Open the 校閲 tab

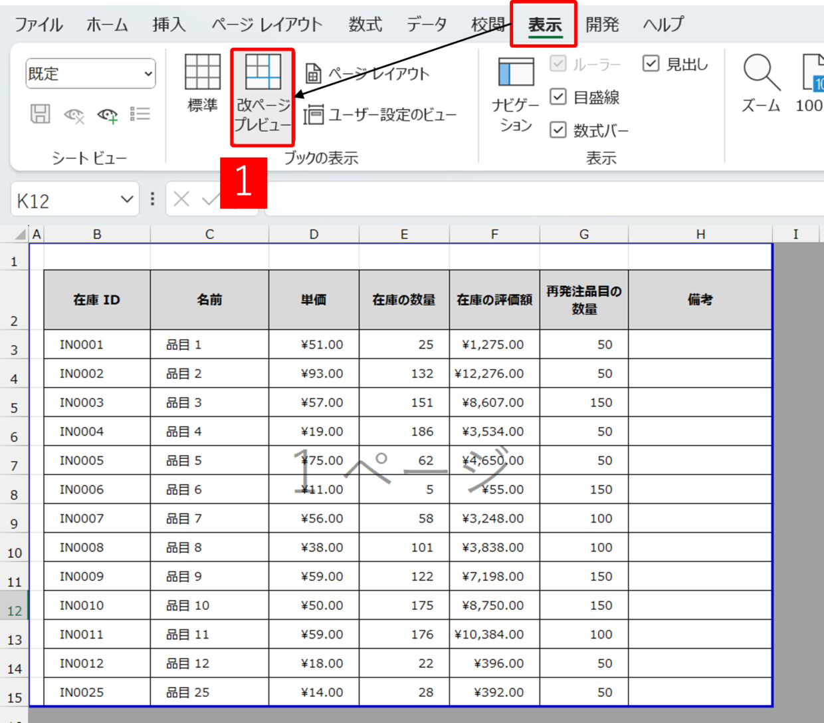[x=488, y=25]
